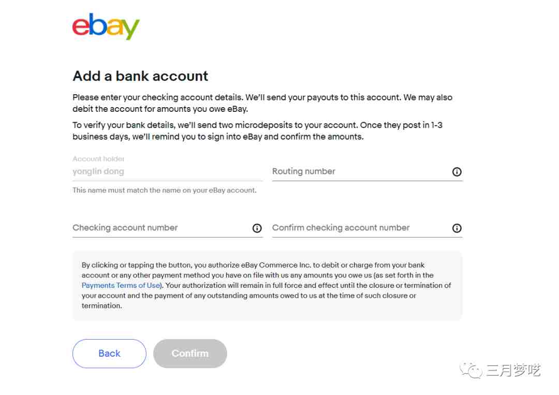Click the WeChat watermark icon
559x395 pixels.
pyautogui.click(x=470, y=370)
